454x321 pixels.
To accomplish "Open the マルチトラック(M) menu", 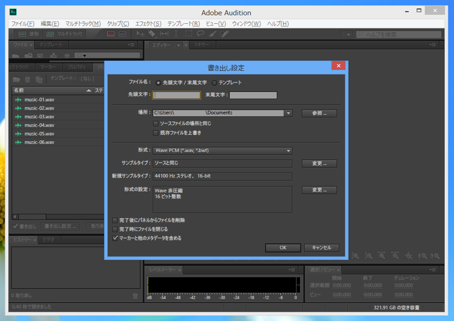I will click(83, 24).
